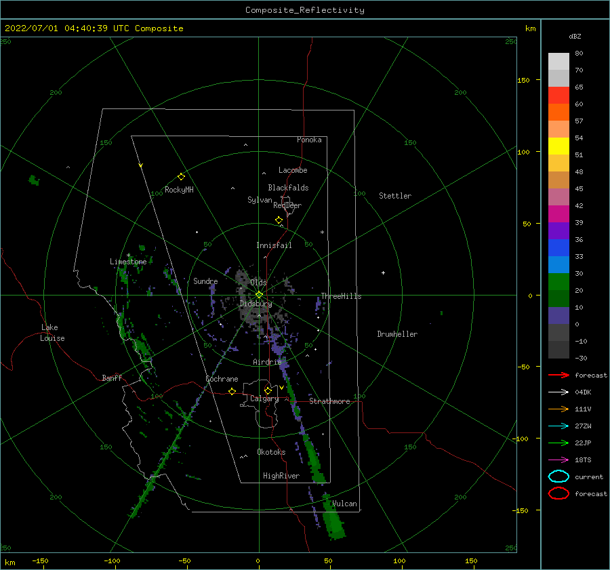Screen dimensions: 610x570
Task: Click green echo blob near Vulcan
Action: click(x=333, y=519)
